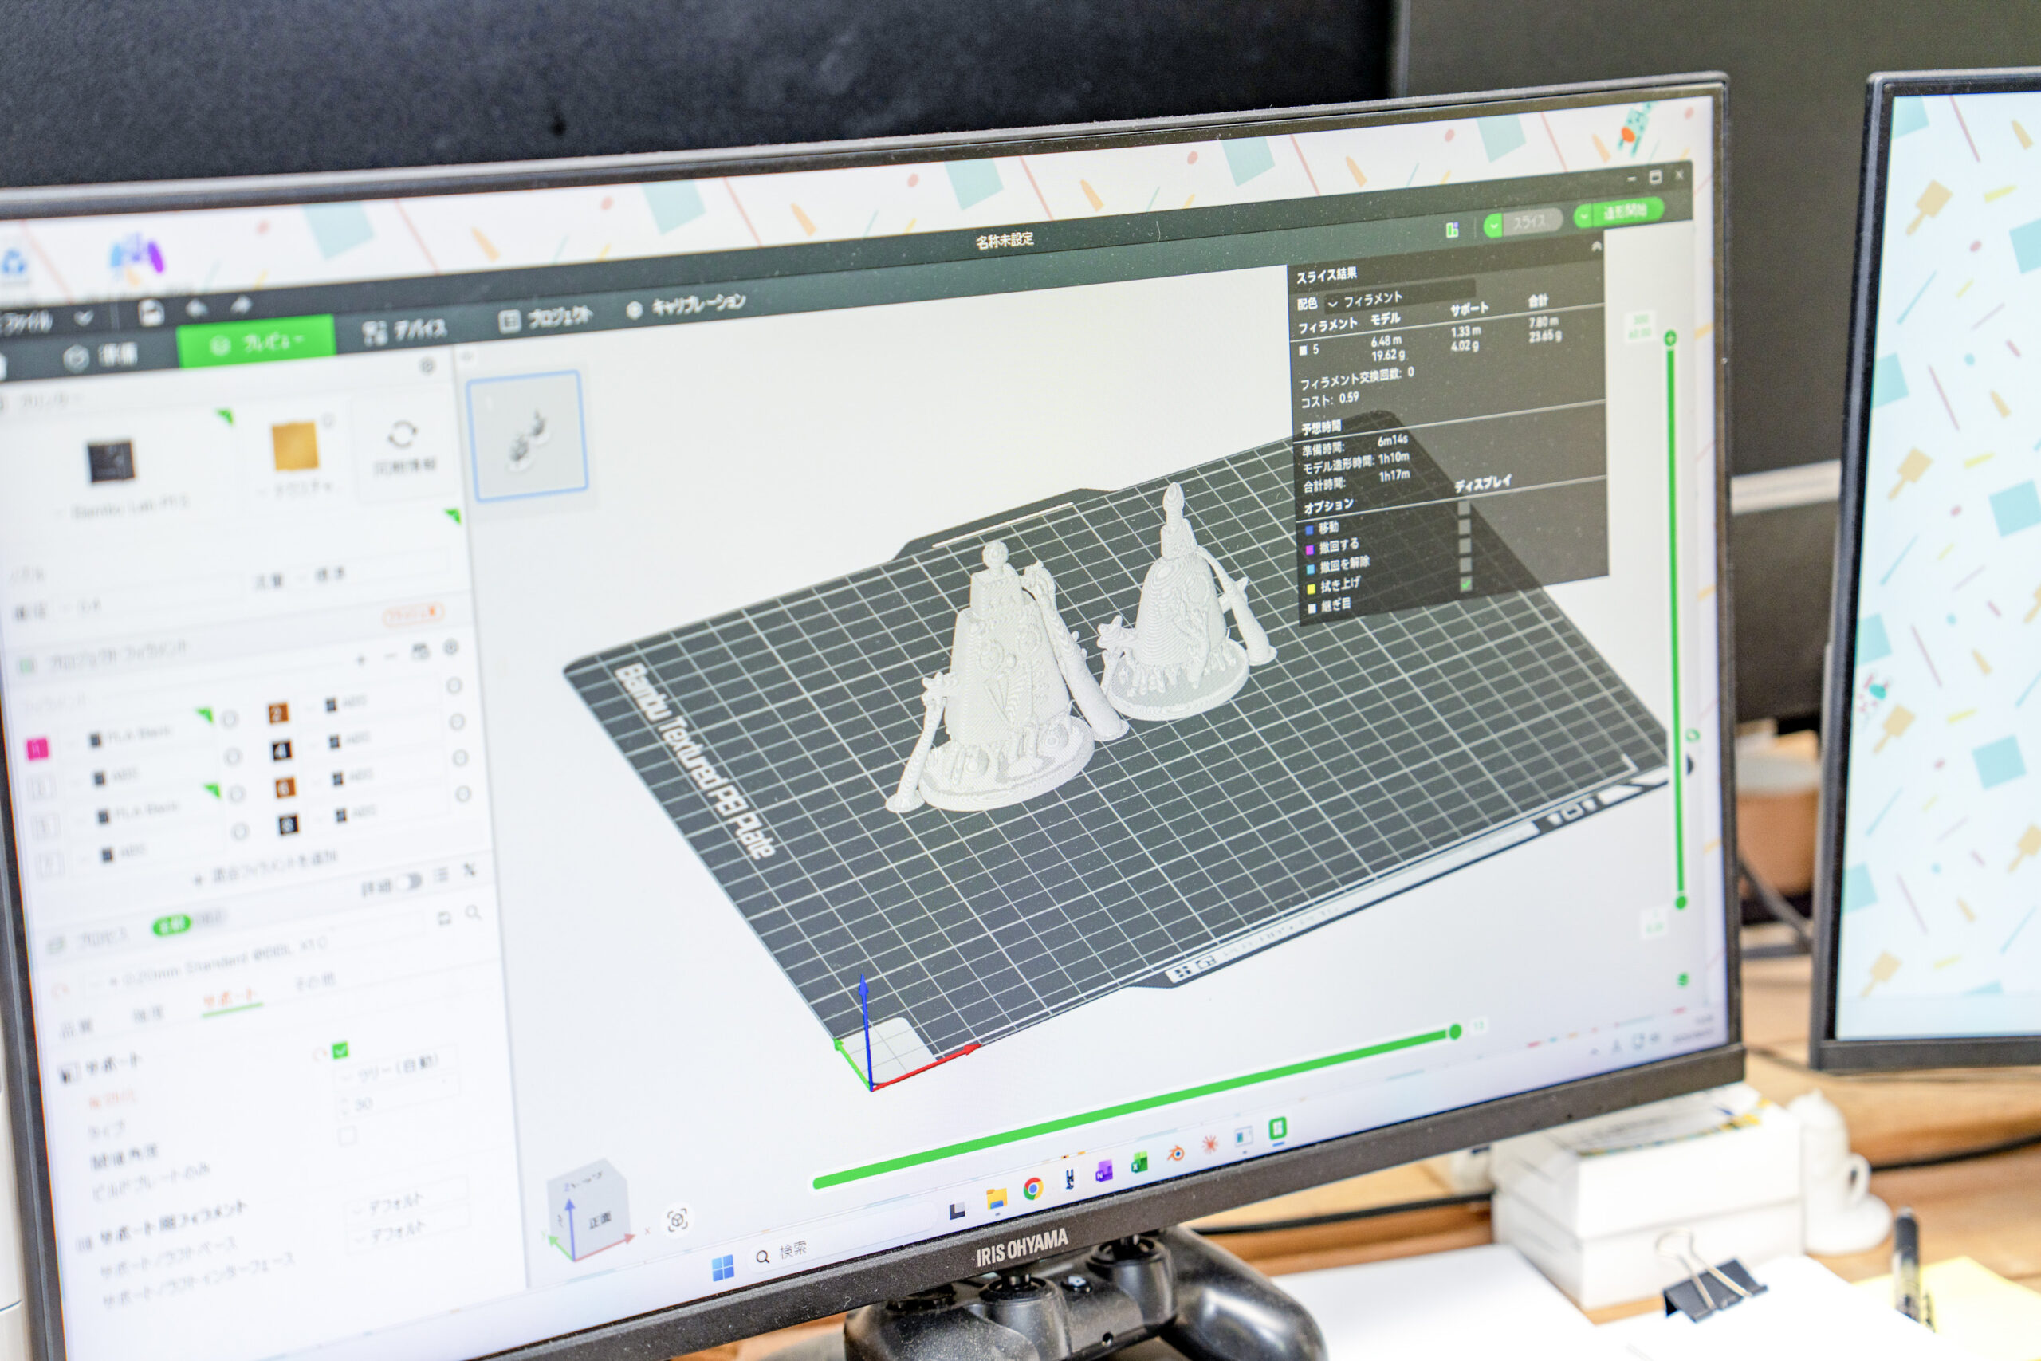Open the printer settings gear icon
Viewport: 2041px width, 1361px height.
click(427, 367)
